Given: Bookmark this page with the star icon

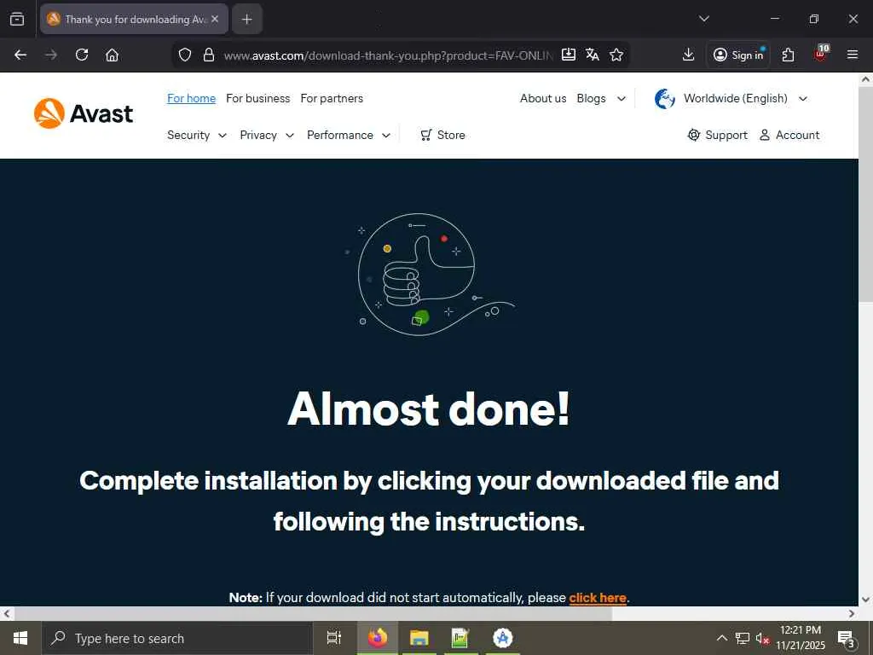Looking at the screenshot, I should pyautogui.click(x=616, y=55).
